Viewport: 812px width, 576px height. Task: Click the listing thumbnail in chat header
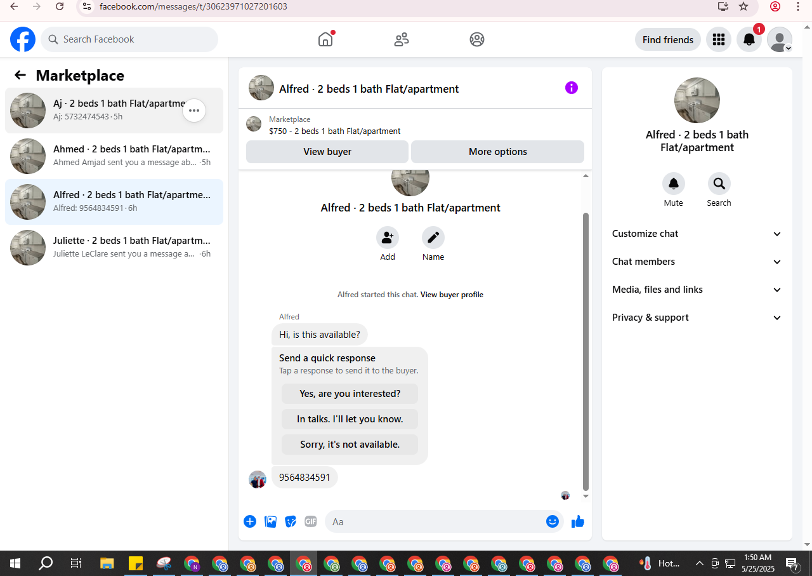tap(261, 88)
